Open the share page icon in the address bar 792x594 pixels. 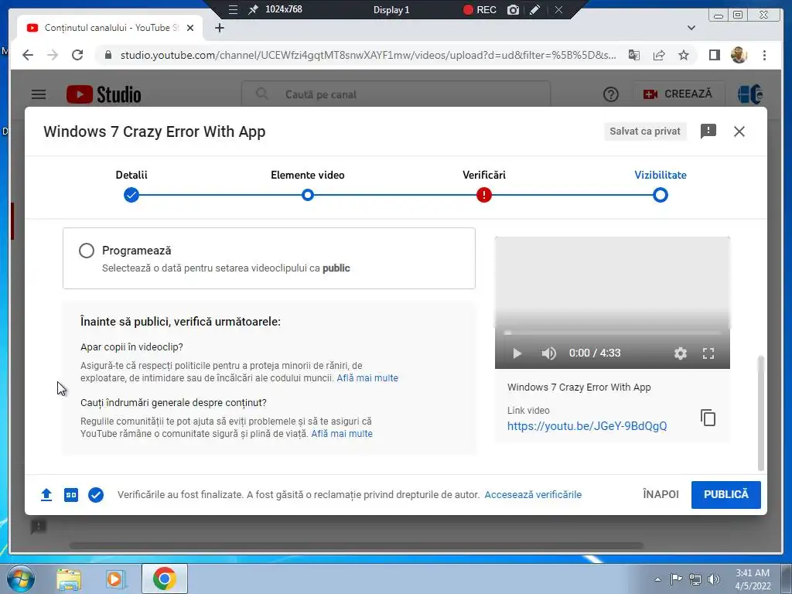click(659, 55)
